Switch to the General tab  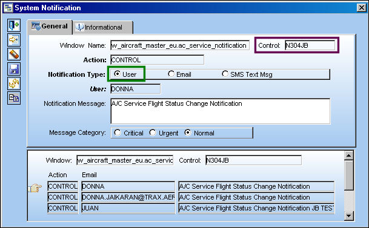50,26
